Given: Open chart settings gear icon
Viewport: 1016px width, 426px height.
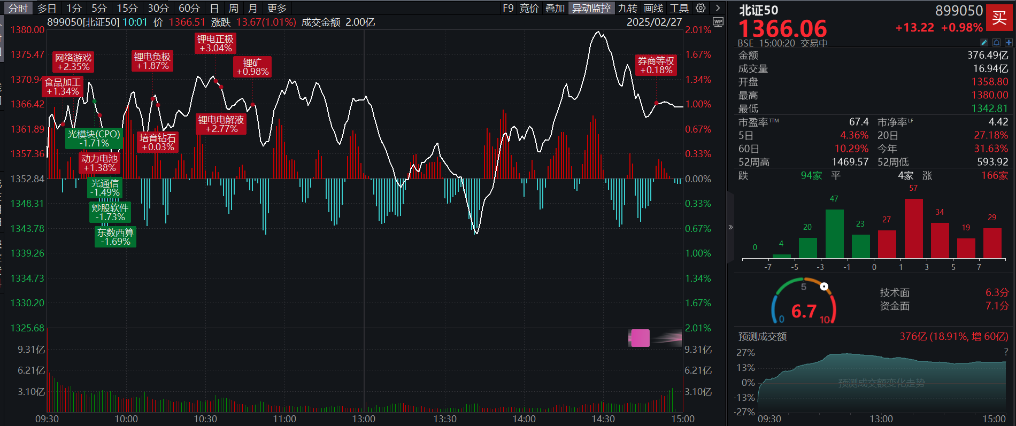Looking at the screenshot, I should click(x=701, y=8).
